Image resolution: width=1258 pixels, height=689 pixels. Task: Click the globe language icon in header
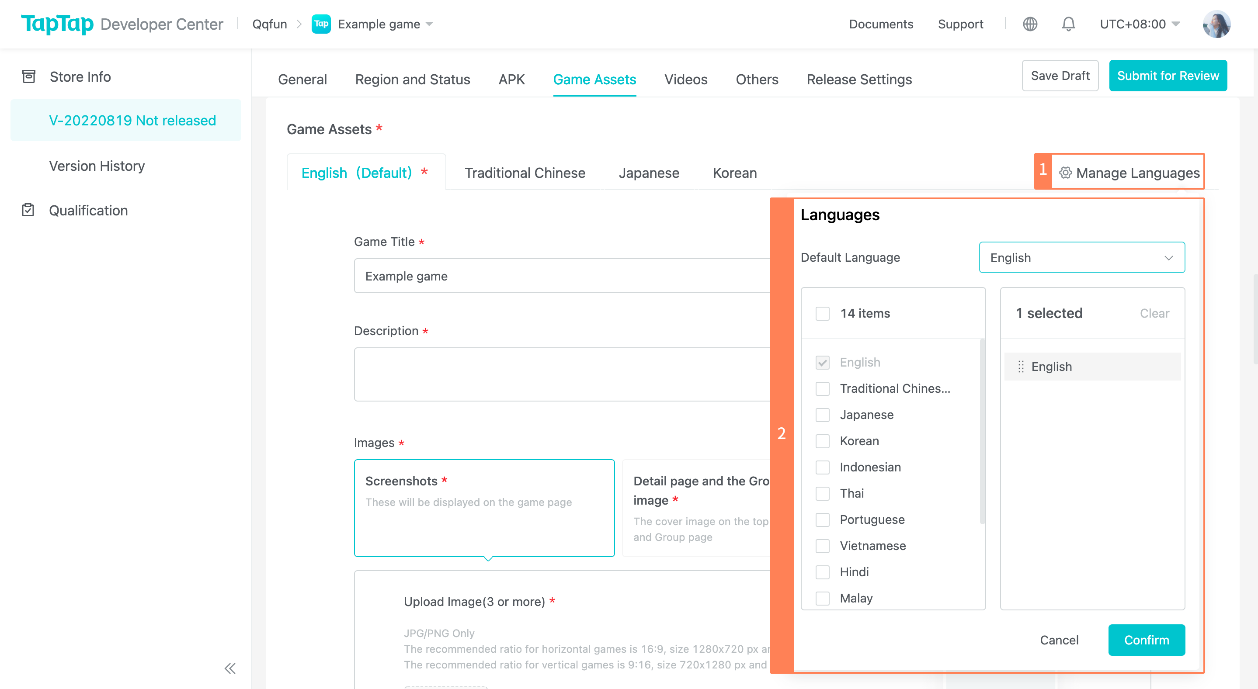pyautogui.click(x=1030, y=24)
